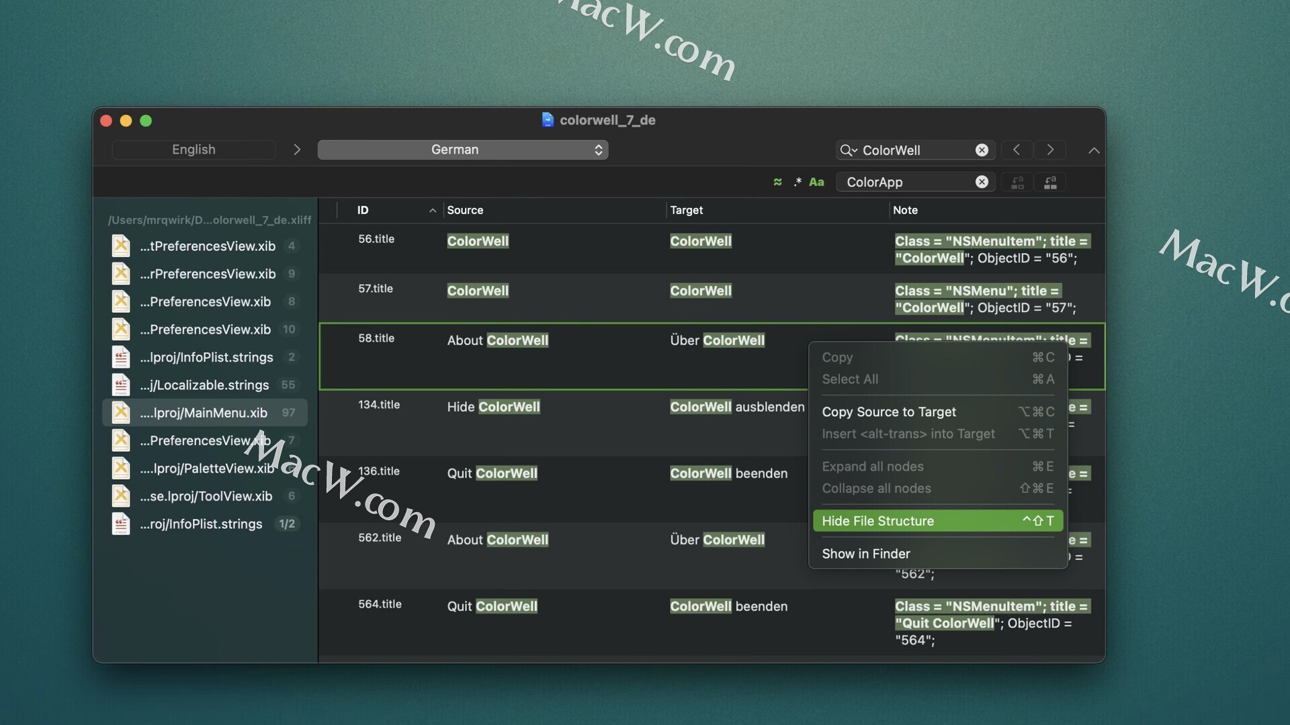Click the xib icon of MainMenu.xib
This screenshot has width=1290, height=725.
point(121,412)
